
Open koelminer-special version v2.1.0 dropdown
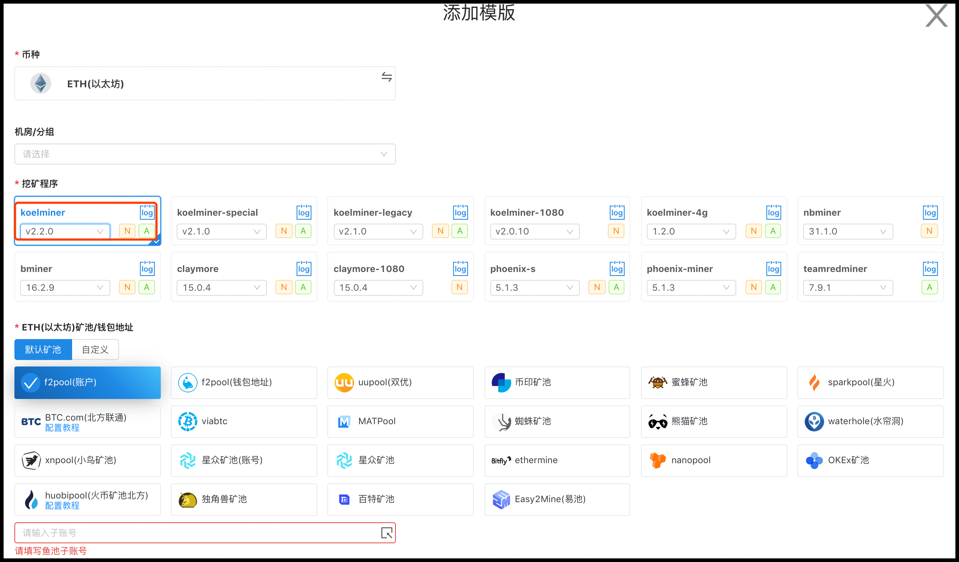click(221, 231)
